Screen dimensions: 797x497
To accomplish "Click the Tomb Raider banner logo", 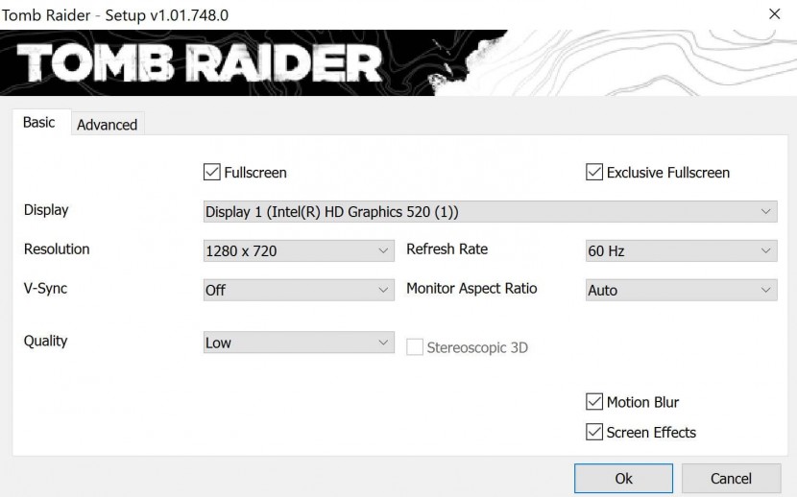I will coord(200,63).
